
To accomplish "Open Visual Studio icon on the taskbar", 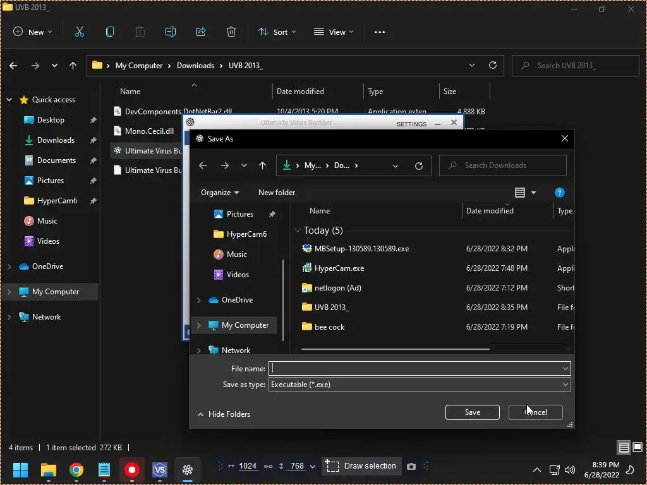I will [x=160, y=469].
